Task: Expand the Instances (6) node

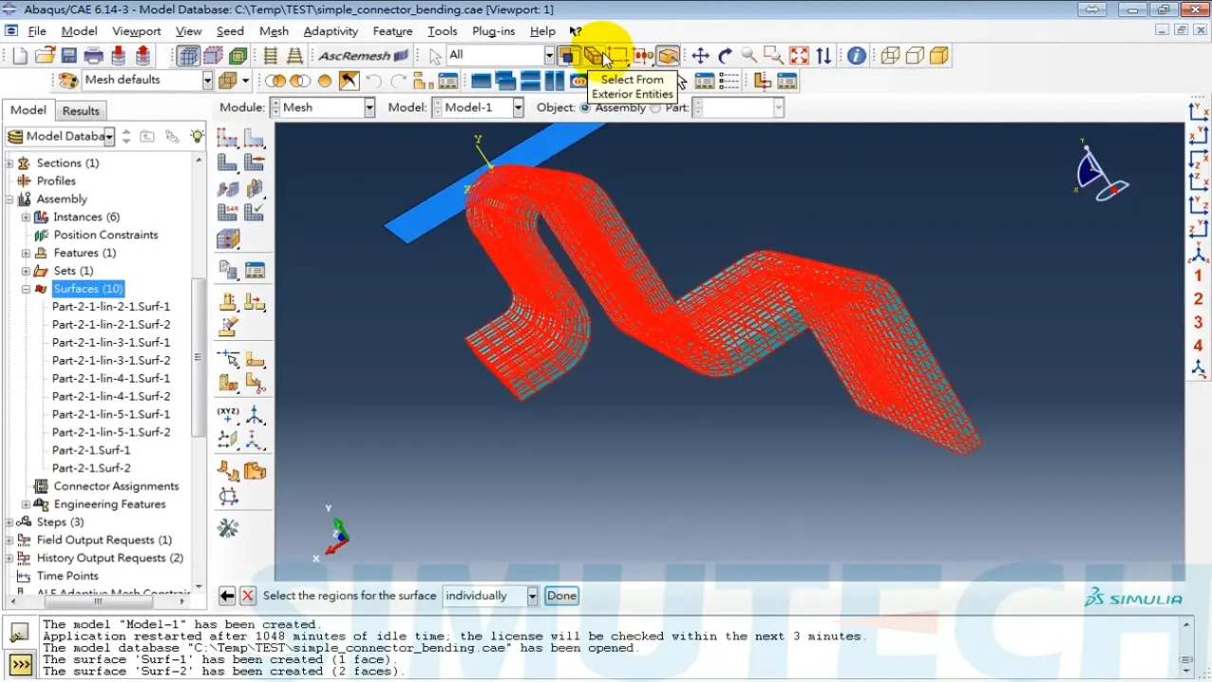Action: click(x=27, y=217)
